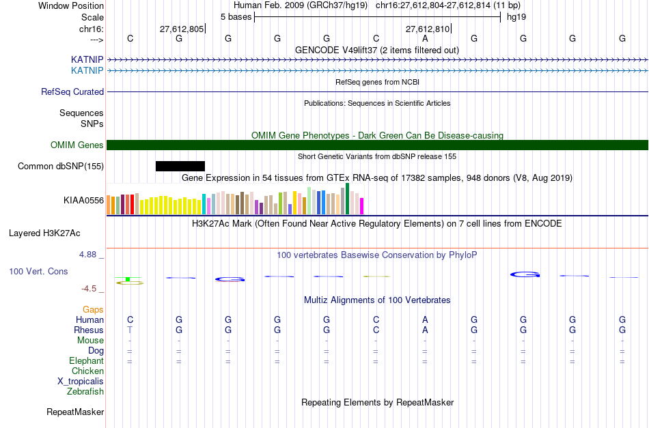Click the Rhesus species label
Viewport: 649px width, 428px height.
coord(89,330)
